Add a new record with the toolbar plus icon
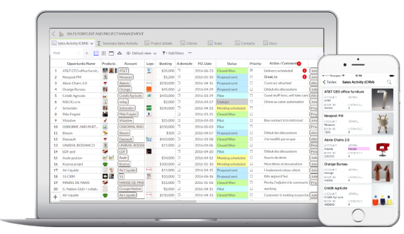Image resolution: width=404 pixels, height=234 pixels. tap(87, 53)
